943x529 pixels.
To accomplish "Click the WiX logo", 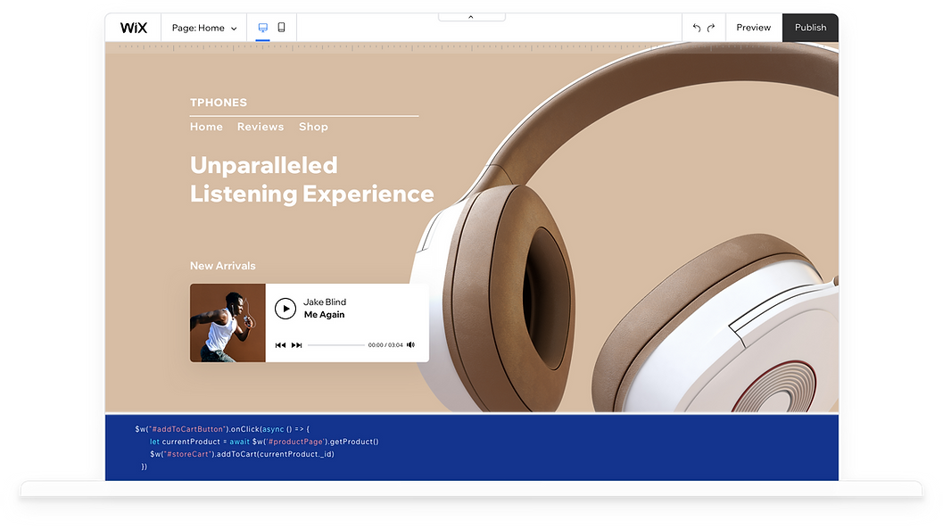I will pyautogui.click(x=133, y=27).
